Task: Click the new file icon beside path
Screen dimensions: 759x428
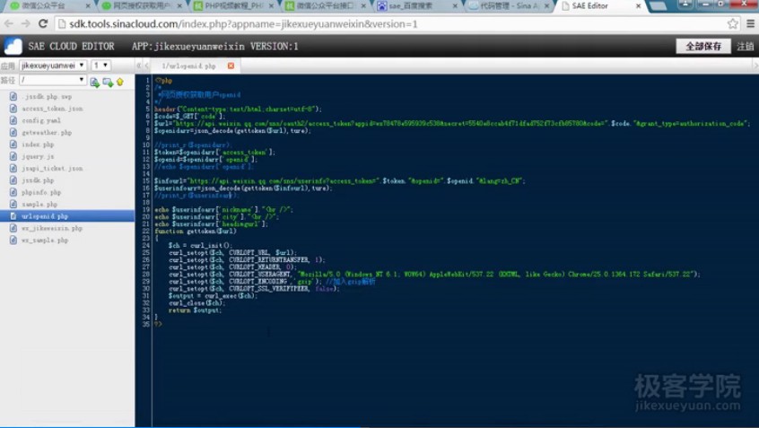Action: [95, 82]
